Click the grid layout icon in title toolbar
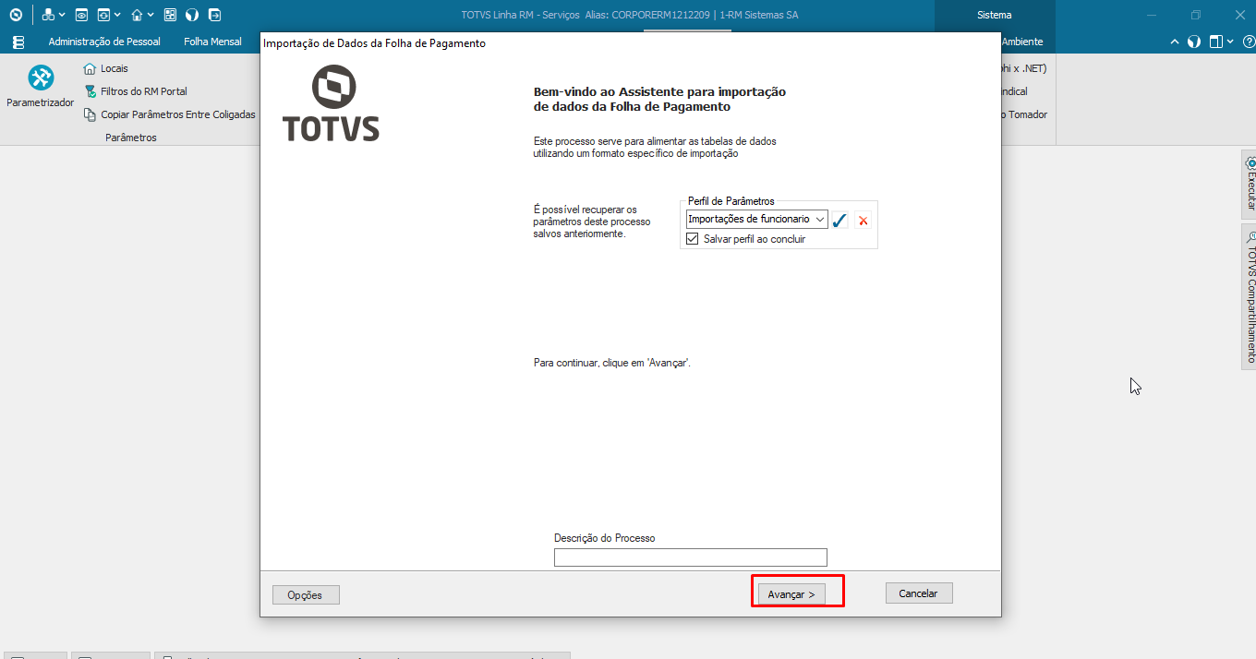Image resolution: width=1256 pixels, height=659 pixels. (x=170, y=15)
